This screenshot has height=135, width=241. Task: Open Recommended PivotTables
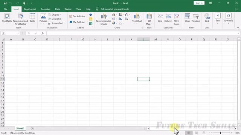pos(20,19)
